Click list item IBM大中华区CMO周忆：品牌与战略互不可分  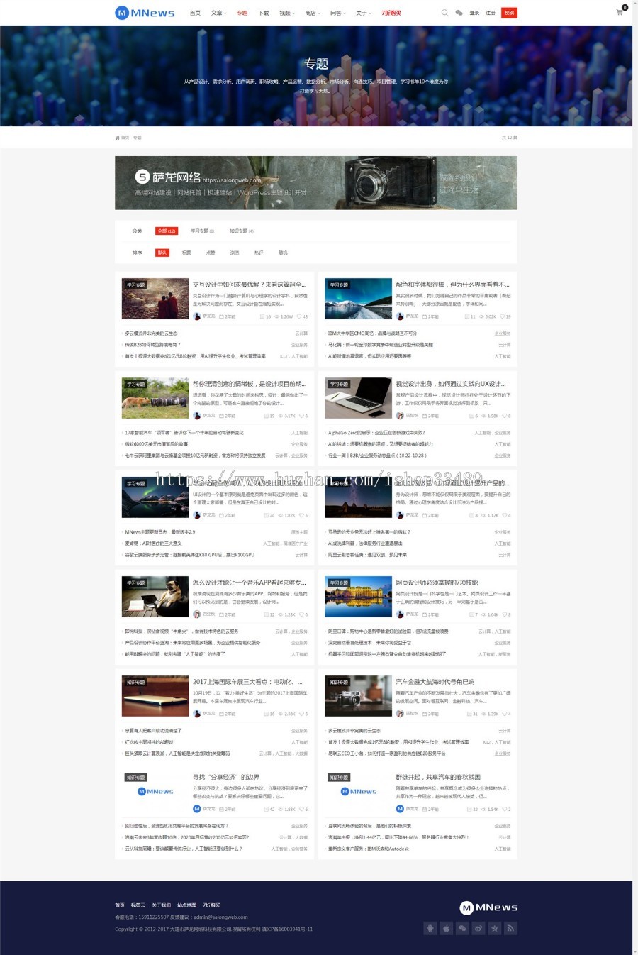[372, 333]
